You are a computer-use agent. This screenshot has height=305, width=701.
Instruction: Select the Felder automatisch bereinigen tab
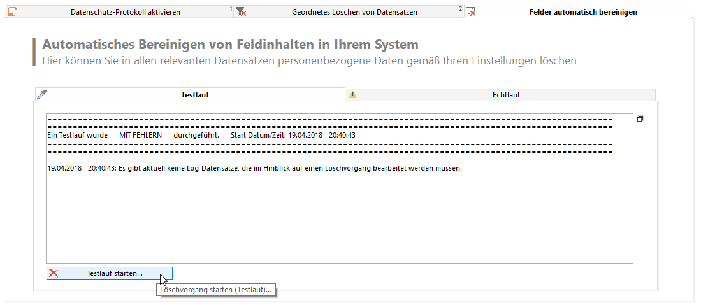583,12
